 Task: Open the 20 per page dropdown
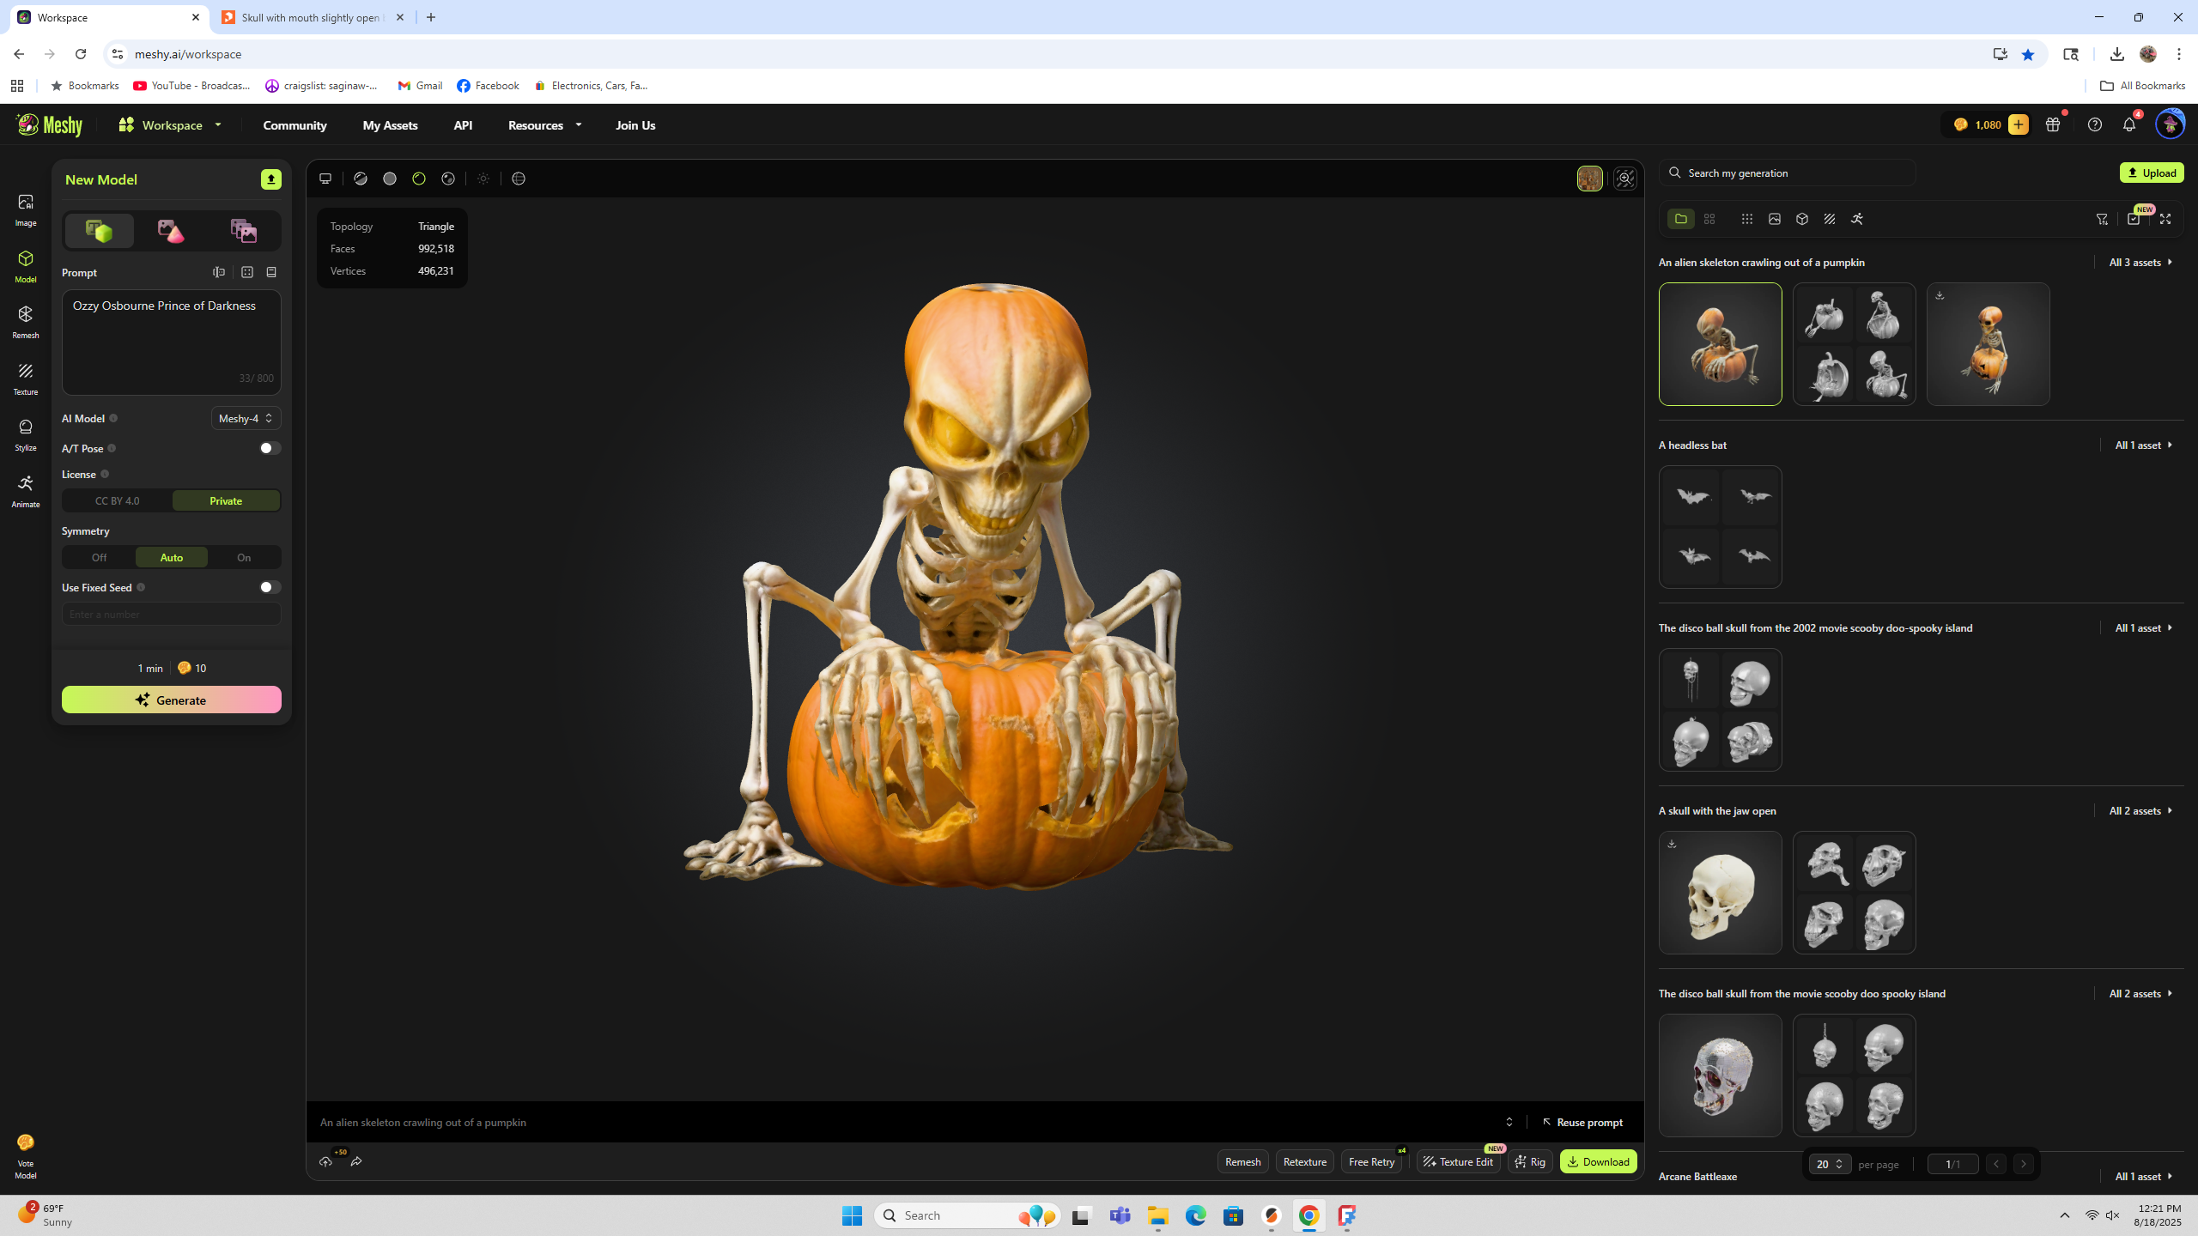click(x=1829, y=1164)
